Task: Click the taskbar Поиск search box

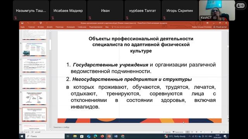Action: (x=45, y=136)
